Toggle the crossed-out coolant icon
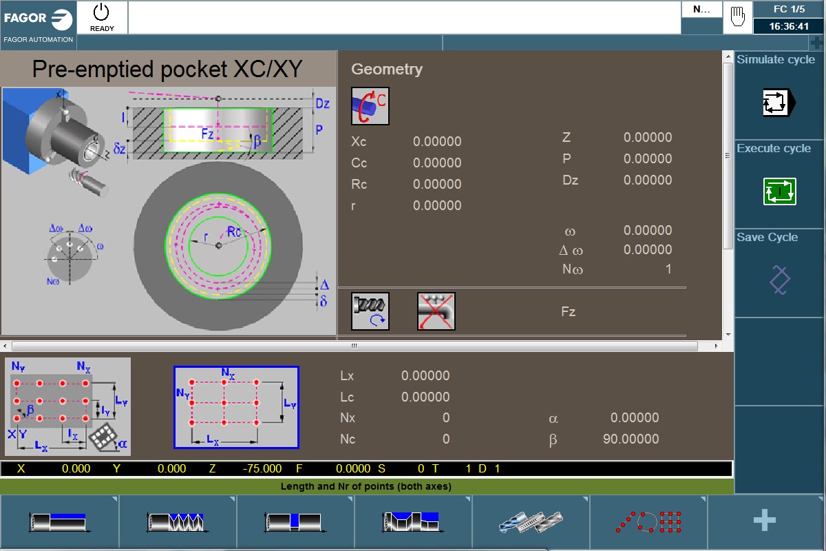 click(436, 311)
